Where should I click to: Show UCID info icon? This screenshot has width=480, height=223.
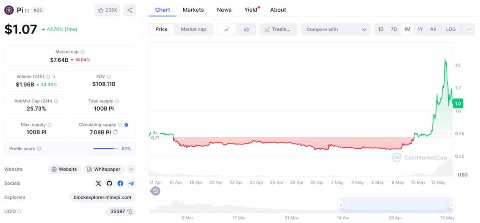click(19, 211)
